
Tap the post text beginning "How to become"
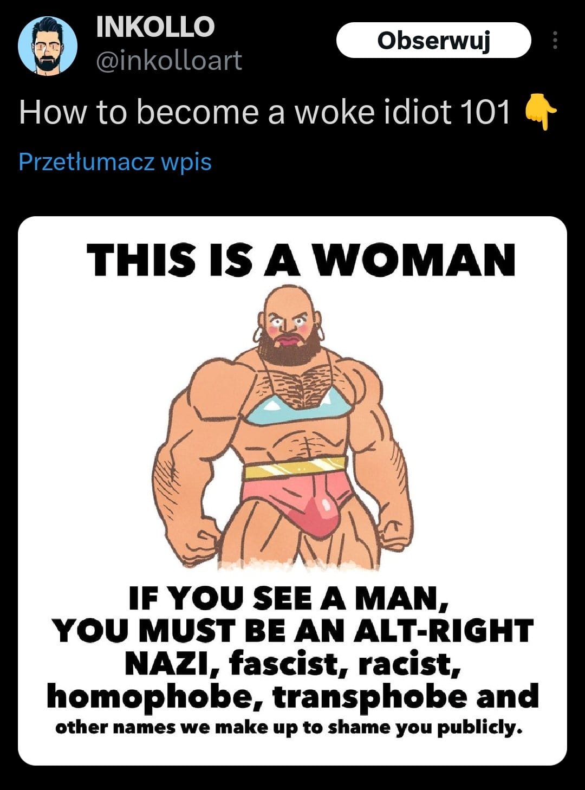pos(264,113)
